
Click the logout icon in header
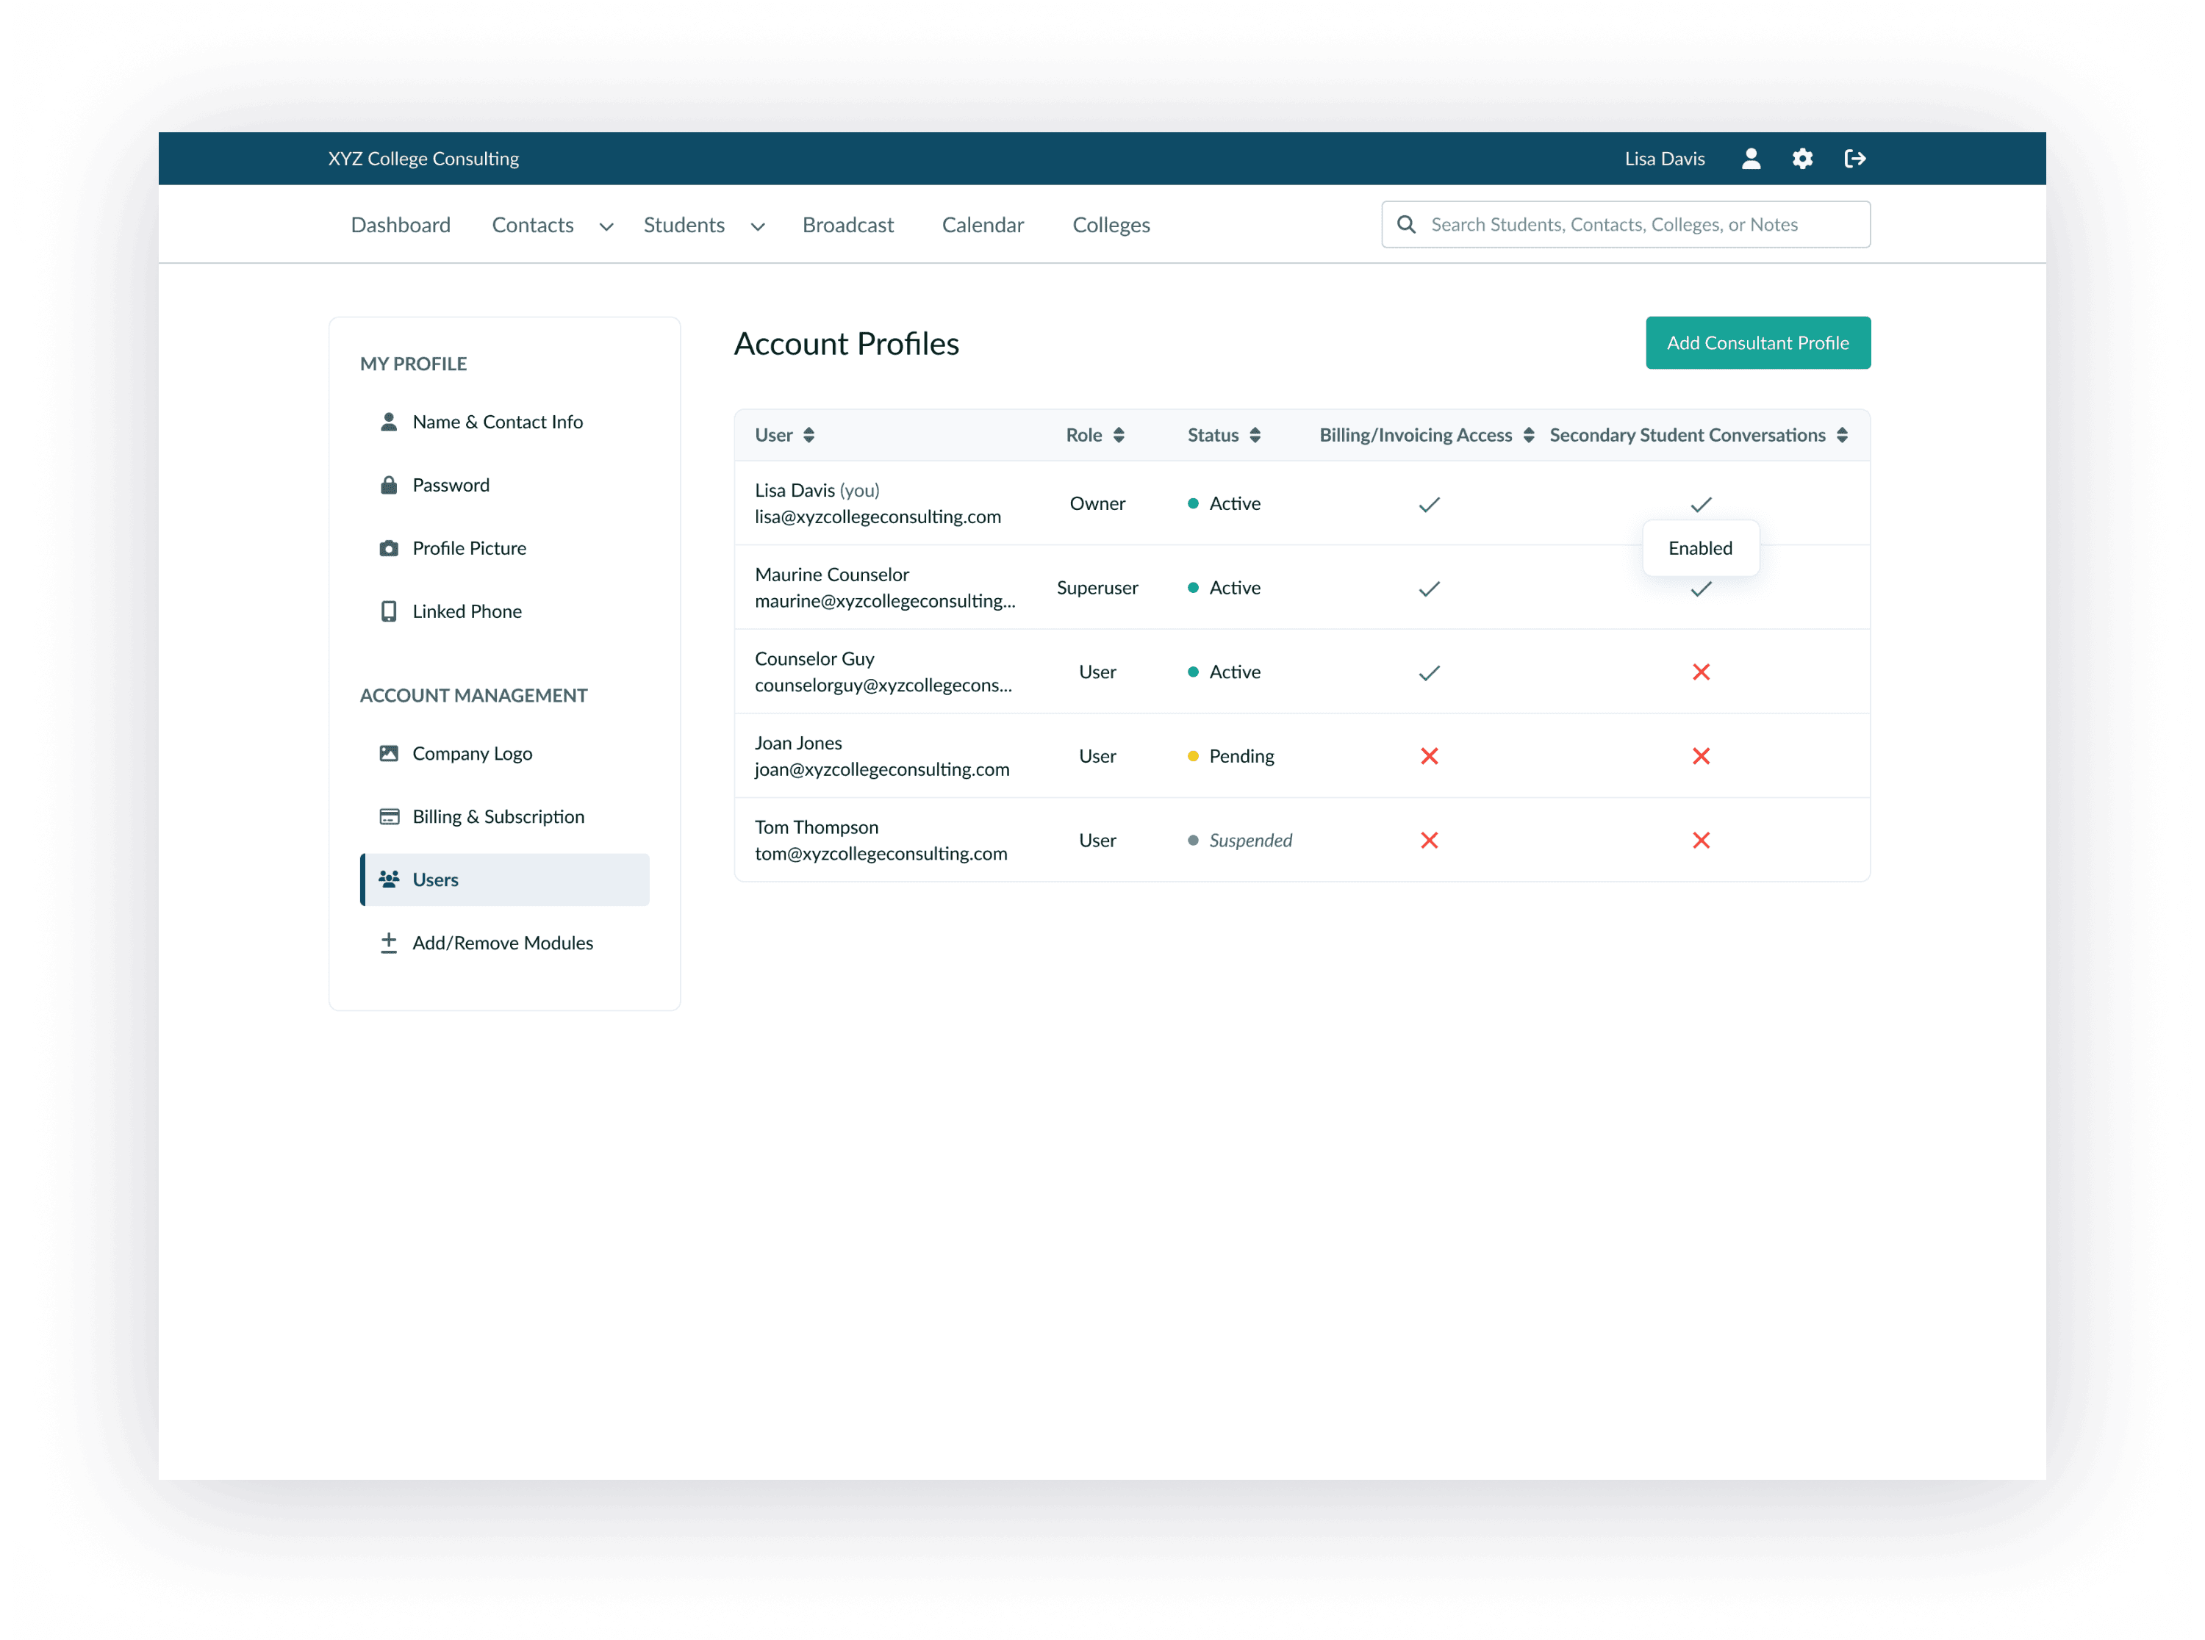[x=1854, y=159]
